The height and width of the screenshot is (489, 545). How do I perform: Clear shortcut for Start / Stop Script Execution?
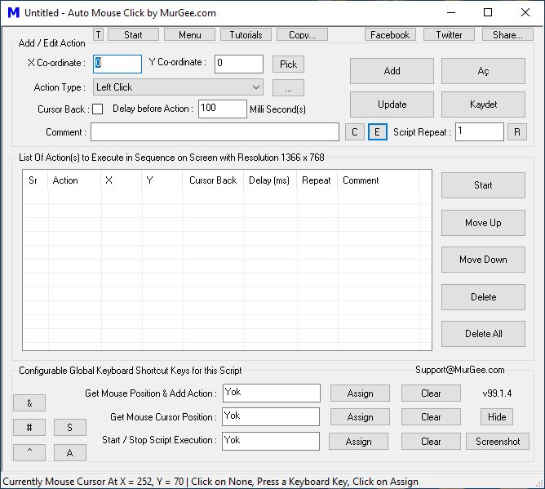pos(431,442)
